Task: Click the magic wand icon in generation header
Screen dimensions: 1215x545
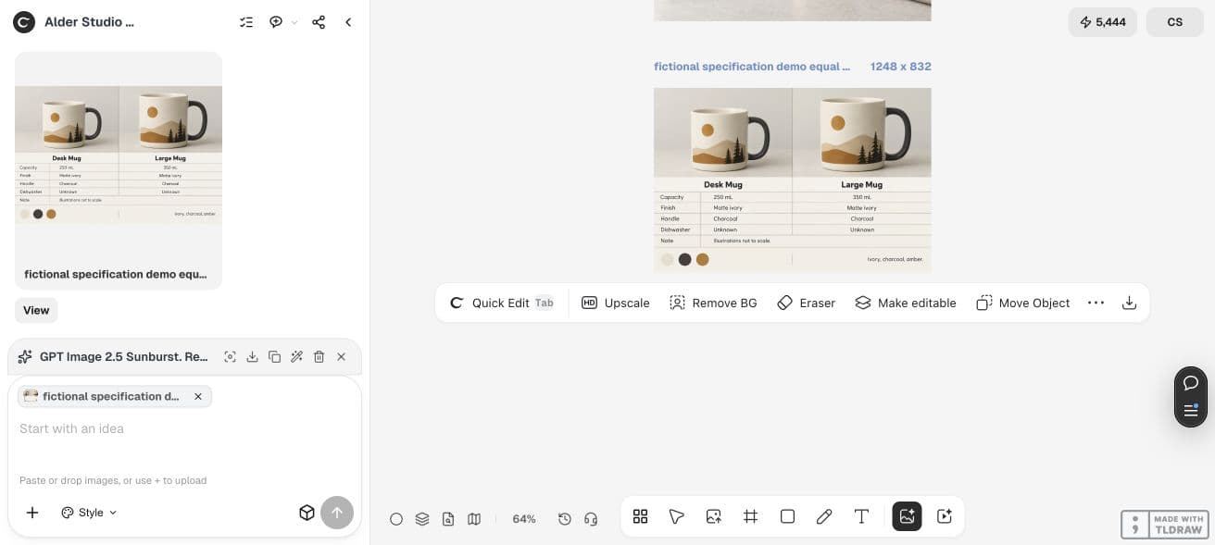Action: click(x=296, y=356)
